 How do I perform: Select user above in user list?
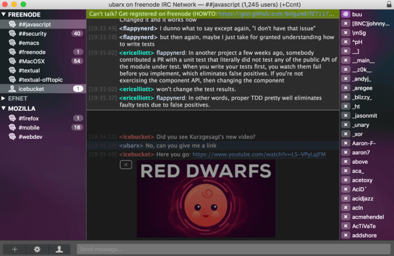click(367, 162)
